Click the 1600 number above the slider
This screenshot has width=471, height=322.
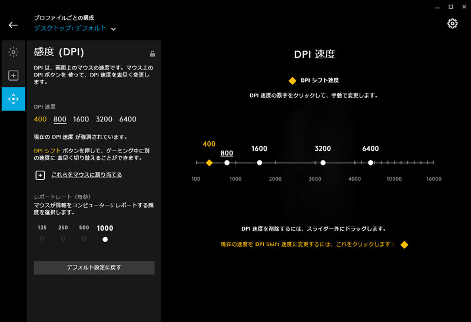(x=259, y=149)
